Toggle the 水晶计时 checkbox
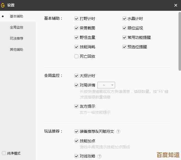Screen dimensions: 181x160 click(x=124, y=19)
